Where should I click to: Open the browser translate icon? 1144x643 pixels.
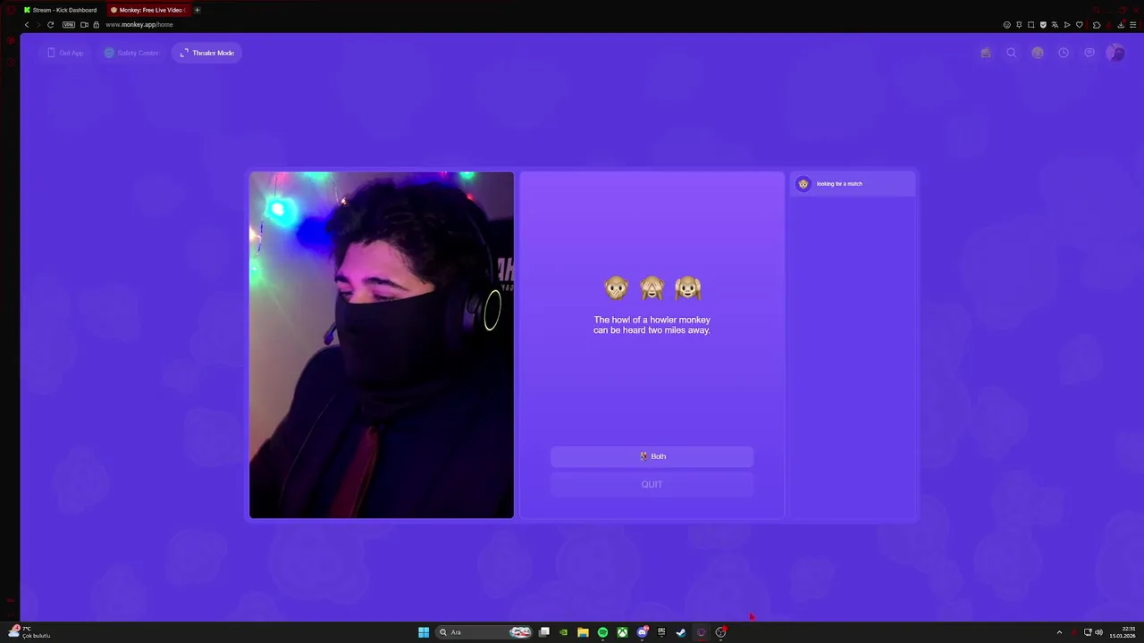[x=1055, y=24]
